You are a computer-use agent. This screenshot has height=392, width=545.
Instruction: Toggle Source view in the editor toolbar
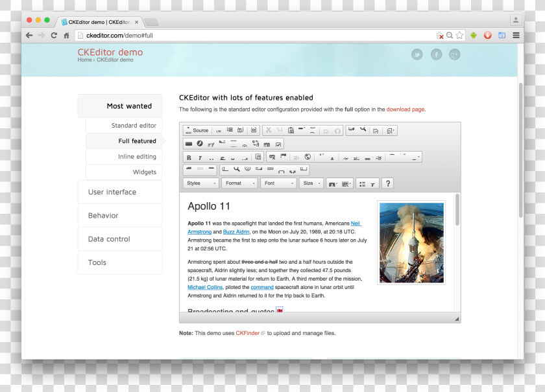coord(197,130)
